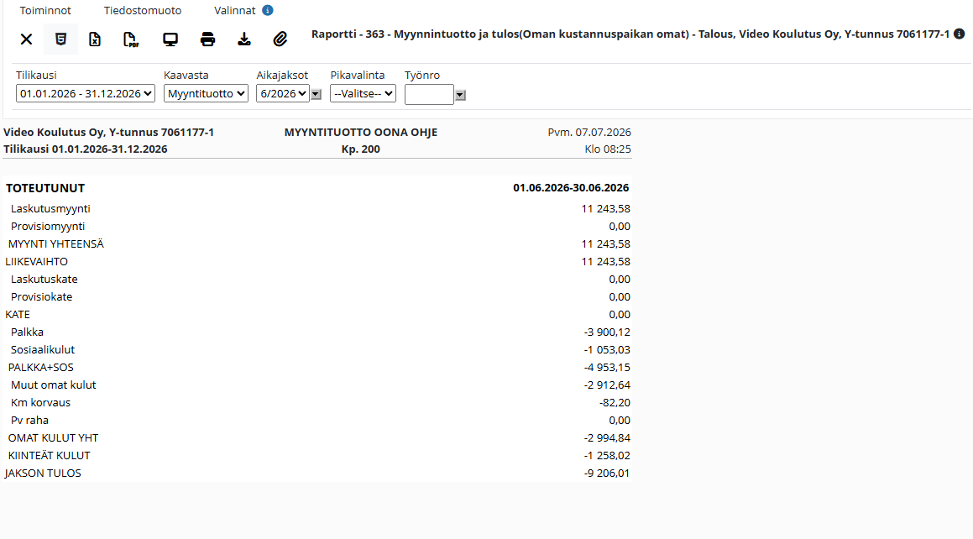
Task: Open the Valinnat menu
Action: pyautogui.click(x=234, y=11)
